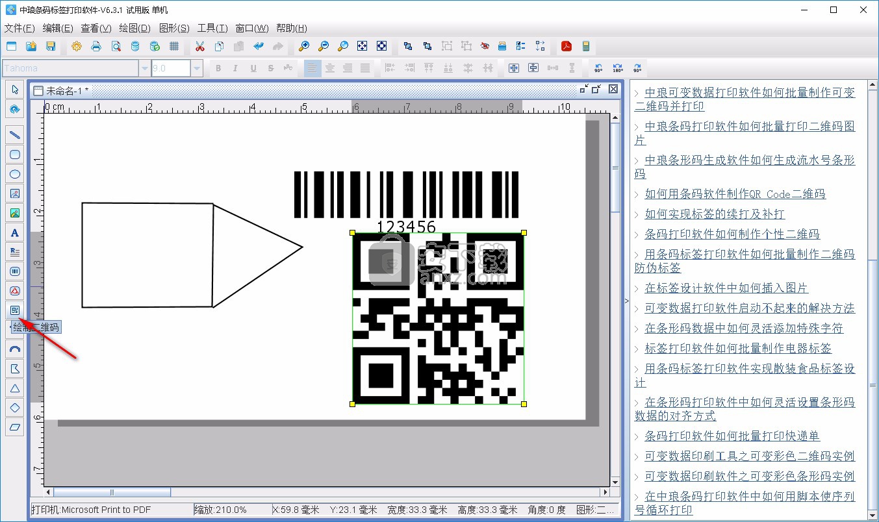This screenshot has width=879, height=522.
Task: Open link 如何用条码软件制作QR Code二维码
Action: [x=735, y=194]
